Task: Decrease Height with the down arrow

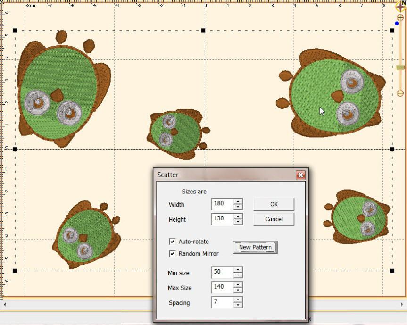Action: point(238,222)
